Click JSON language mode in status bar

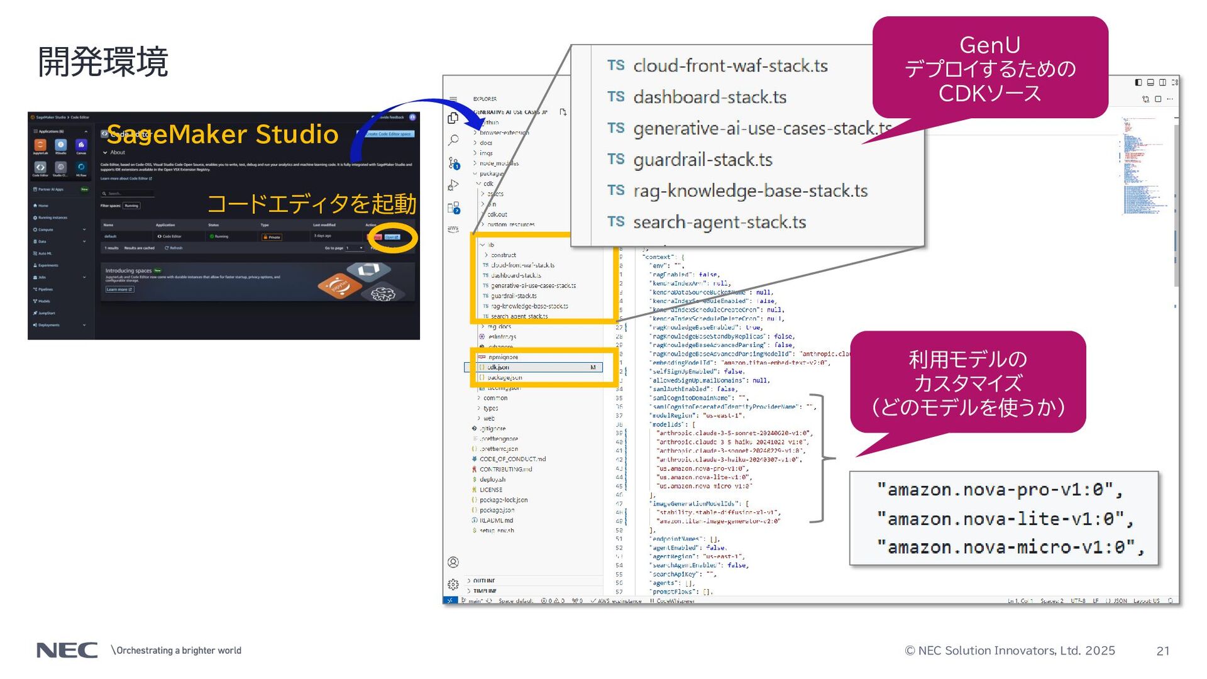pos(1116,601)
